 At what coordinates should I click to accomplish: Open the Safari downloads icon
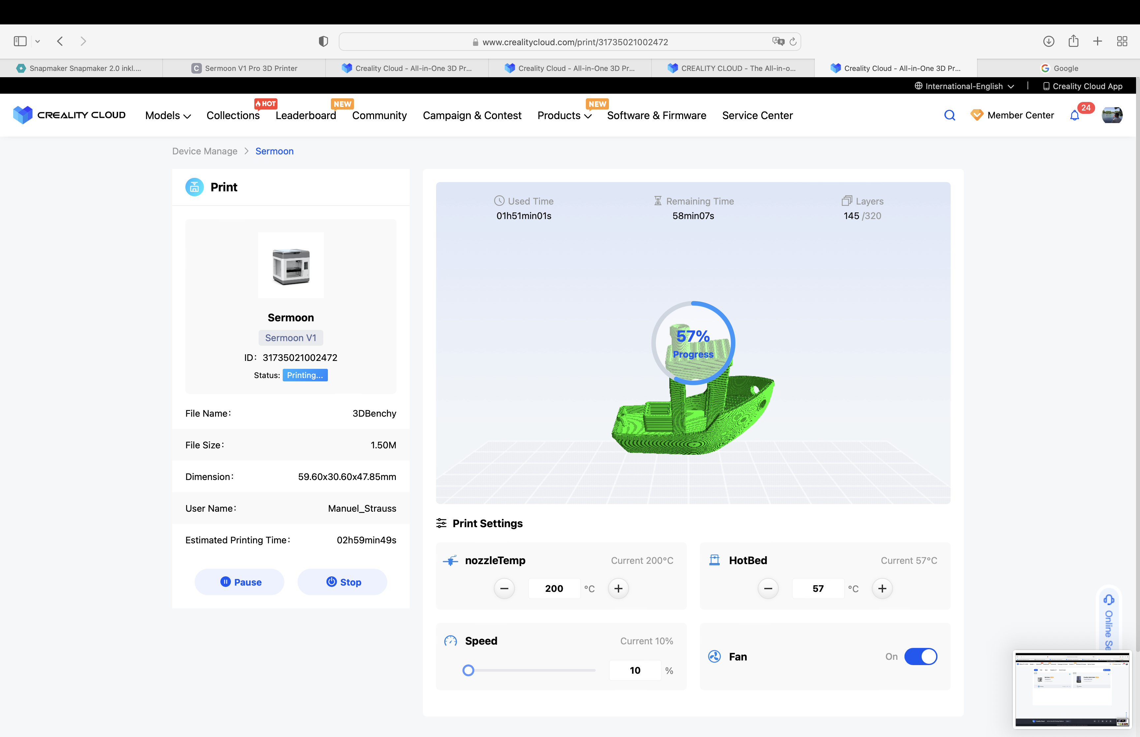[x=1049, y=41]
